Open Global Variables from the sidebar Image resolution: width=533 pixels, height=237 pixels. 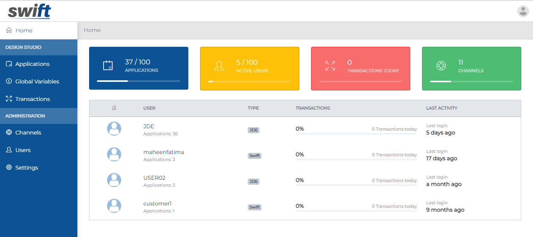(x=9, y=81)
